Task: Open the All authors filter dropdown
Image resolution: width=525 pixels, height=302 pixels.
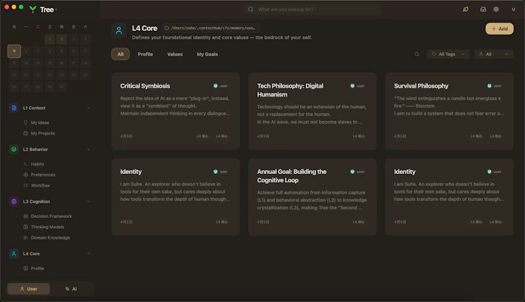Action: [493, 54]
